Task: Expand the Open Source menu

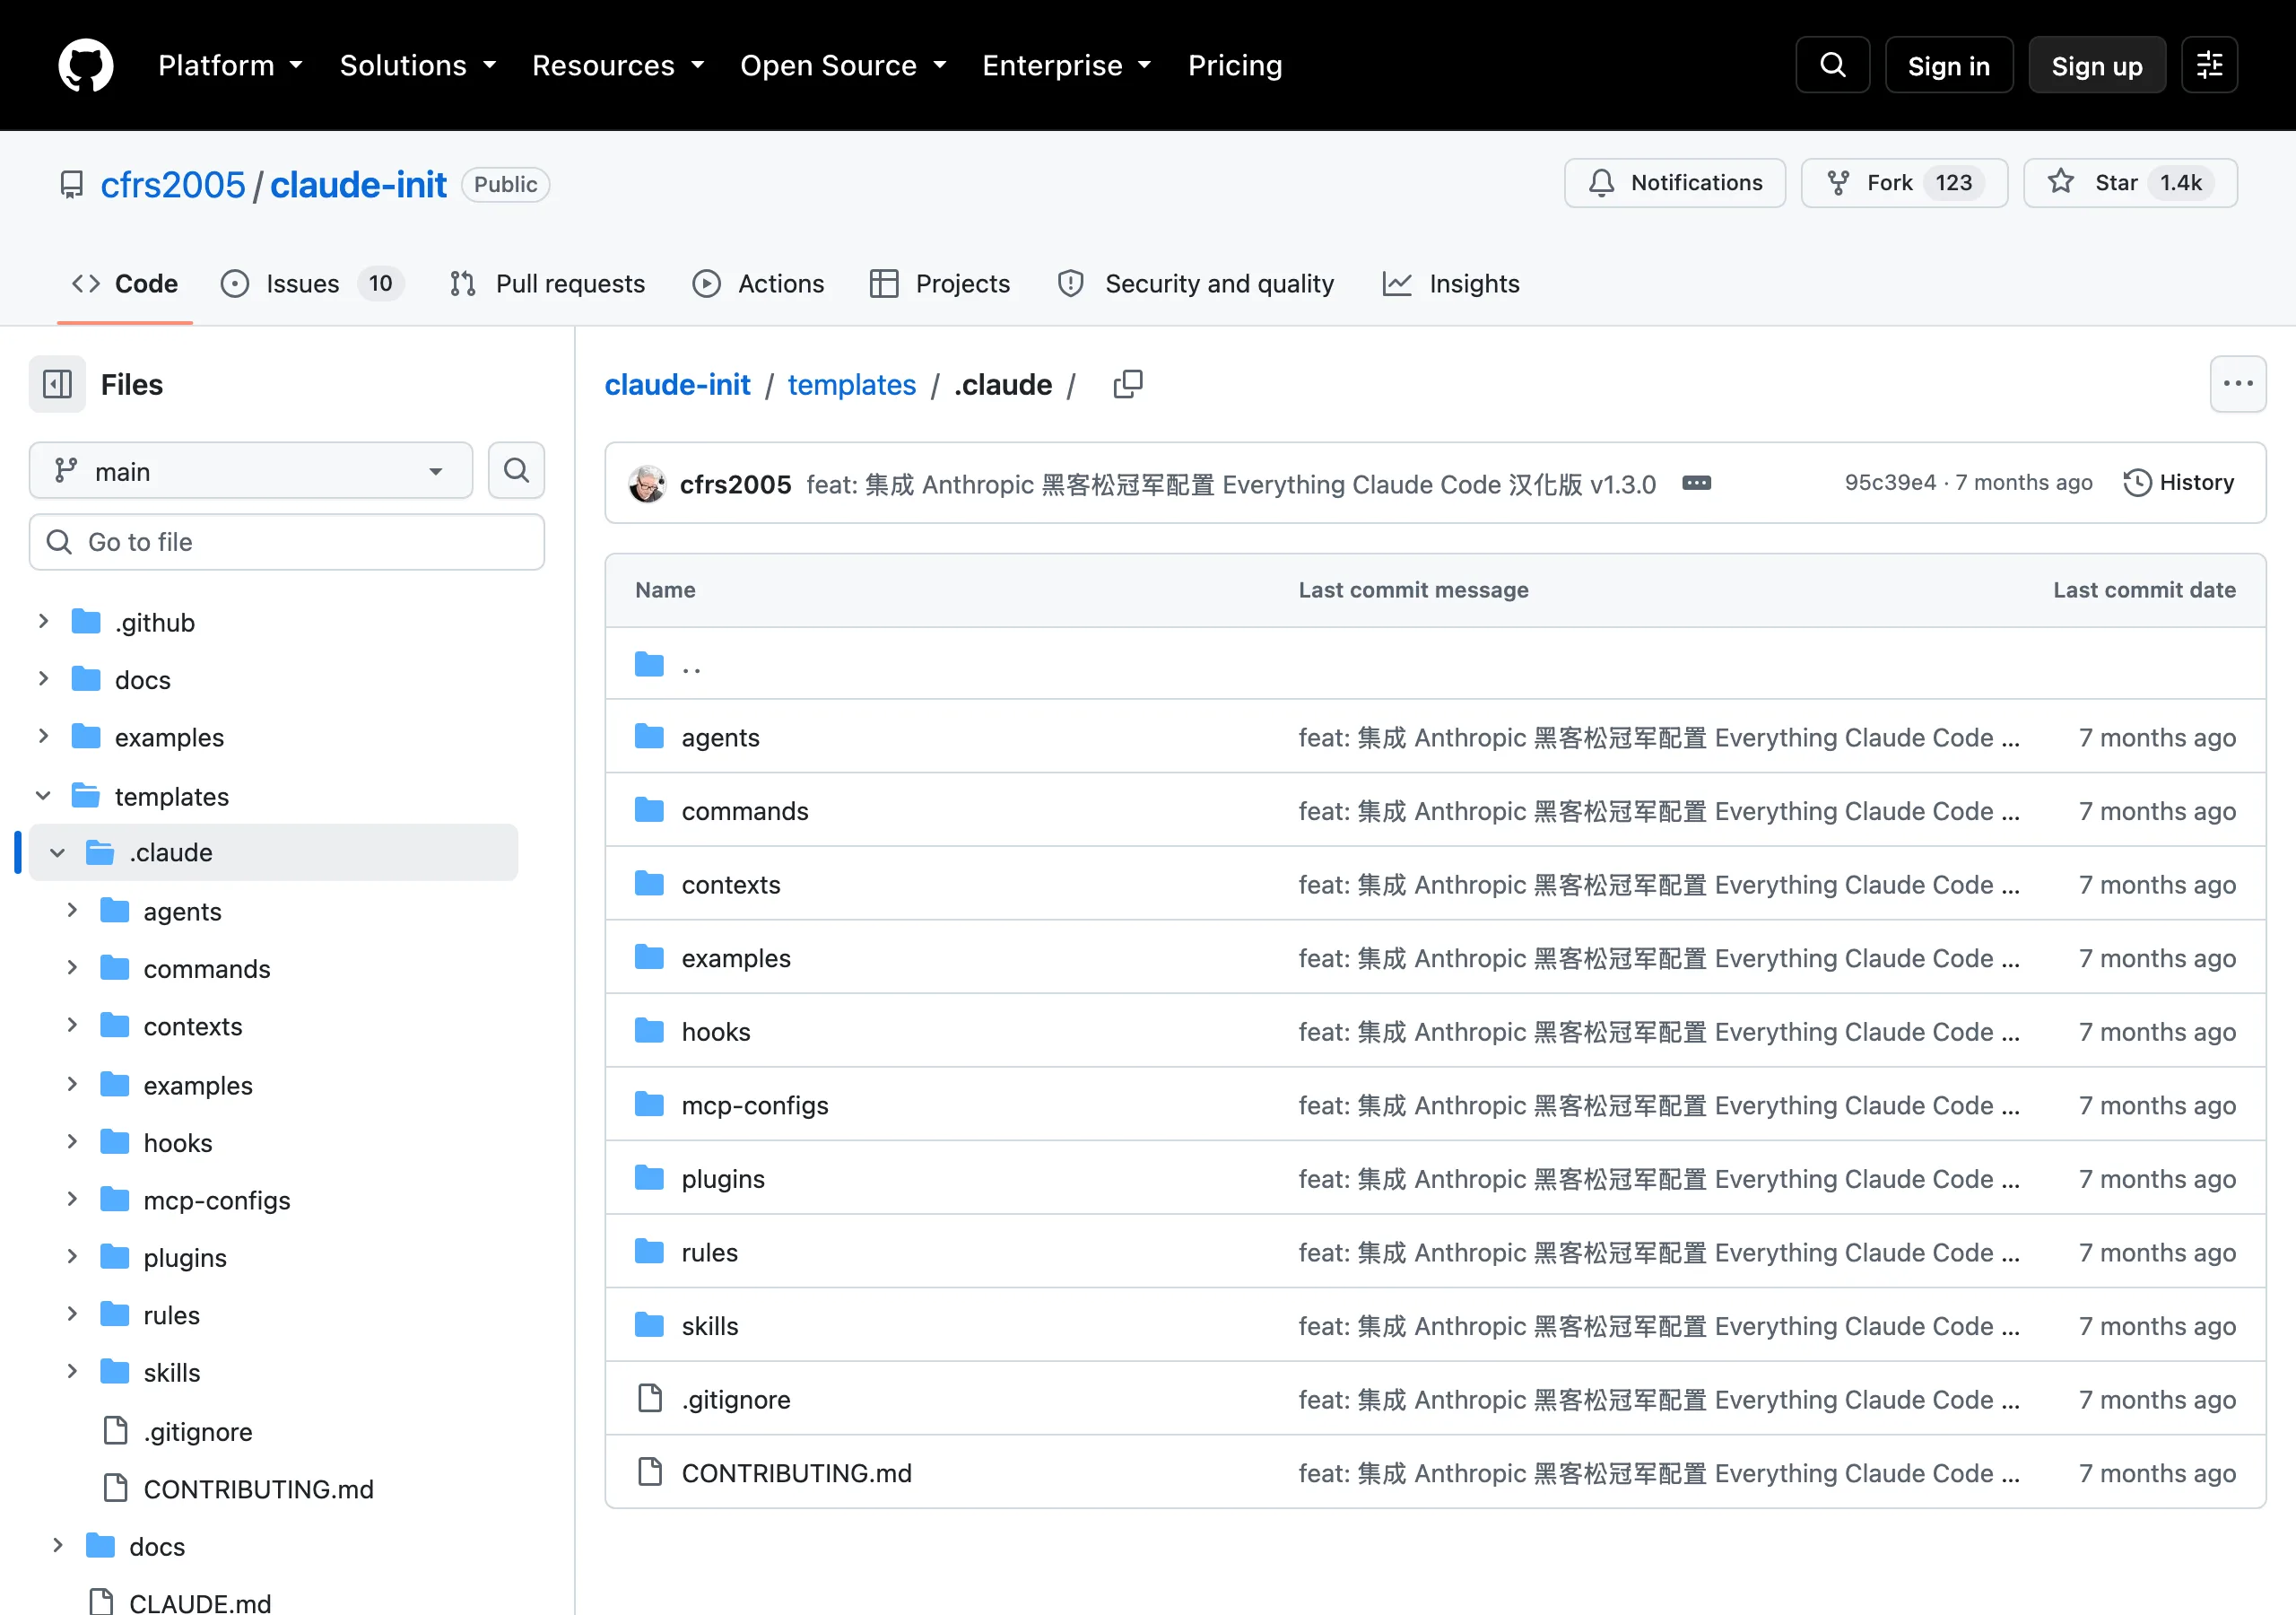Action: (x=843, y=66)
